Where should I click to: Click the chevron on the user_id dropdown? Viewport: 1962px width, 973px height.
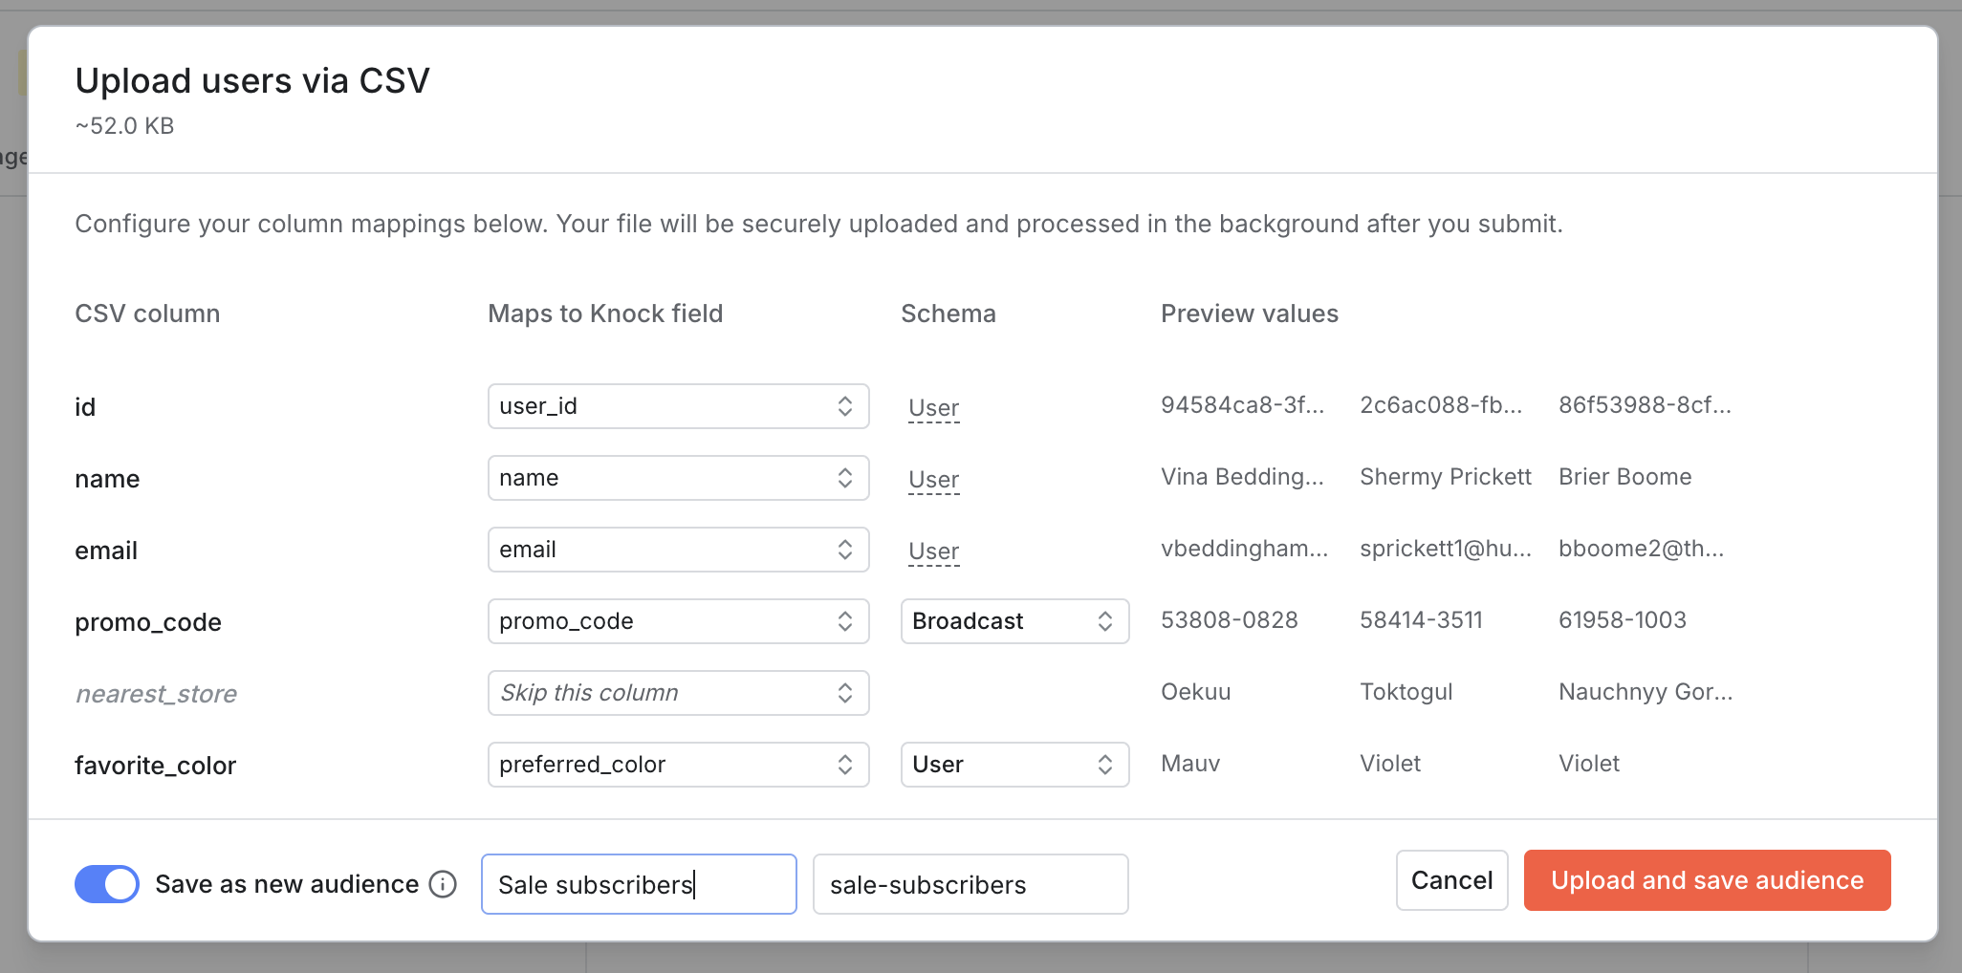coord(844,405)
